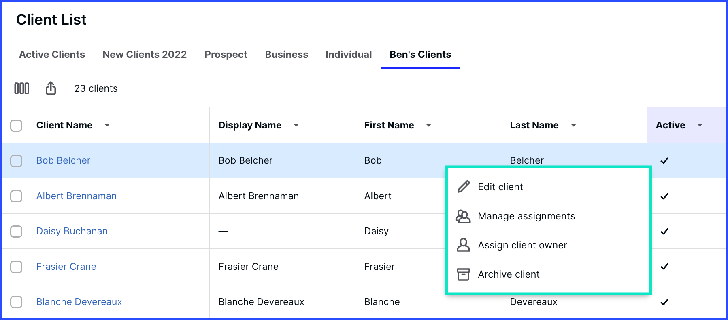Check the Albert Brennaman row checkbox

(16, 196)
